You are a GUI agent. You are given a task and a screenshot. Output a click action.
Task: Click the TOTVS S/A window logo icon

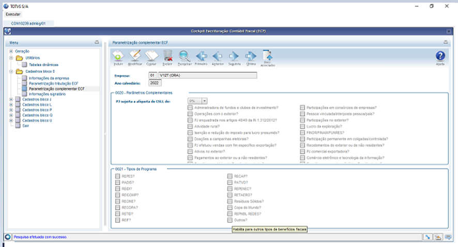click(x=6, y=6)
